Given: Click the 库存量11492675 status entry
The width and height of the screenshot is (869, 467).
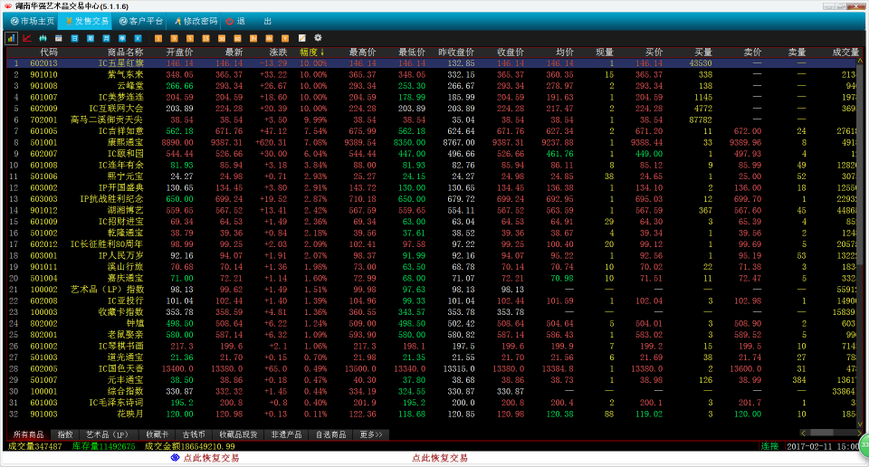Looking at the screenshot, I should (x=103, y=446).
